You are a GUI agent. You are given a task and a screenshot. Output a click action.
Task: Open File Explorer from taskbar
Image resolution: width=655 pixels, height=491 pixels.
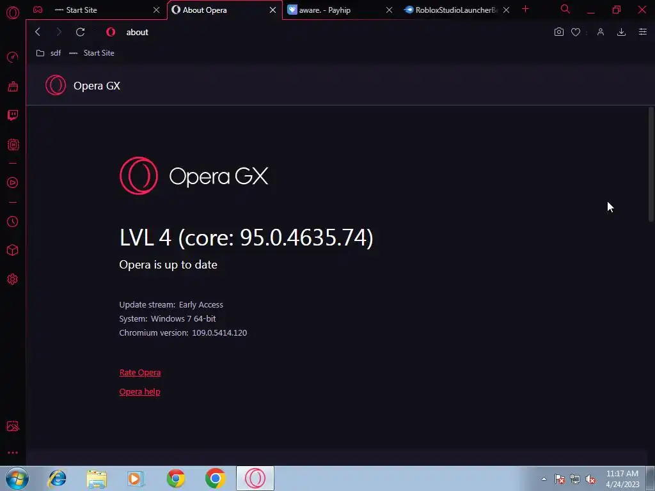[x=97, y=478]
